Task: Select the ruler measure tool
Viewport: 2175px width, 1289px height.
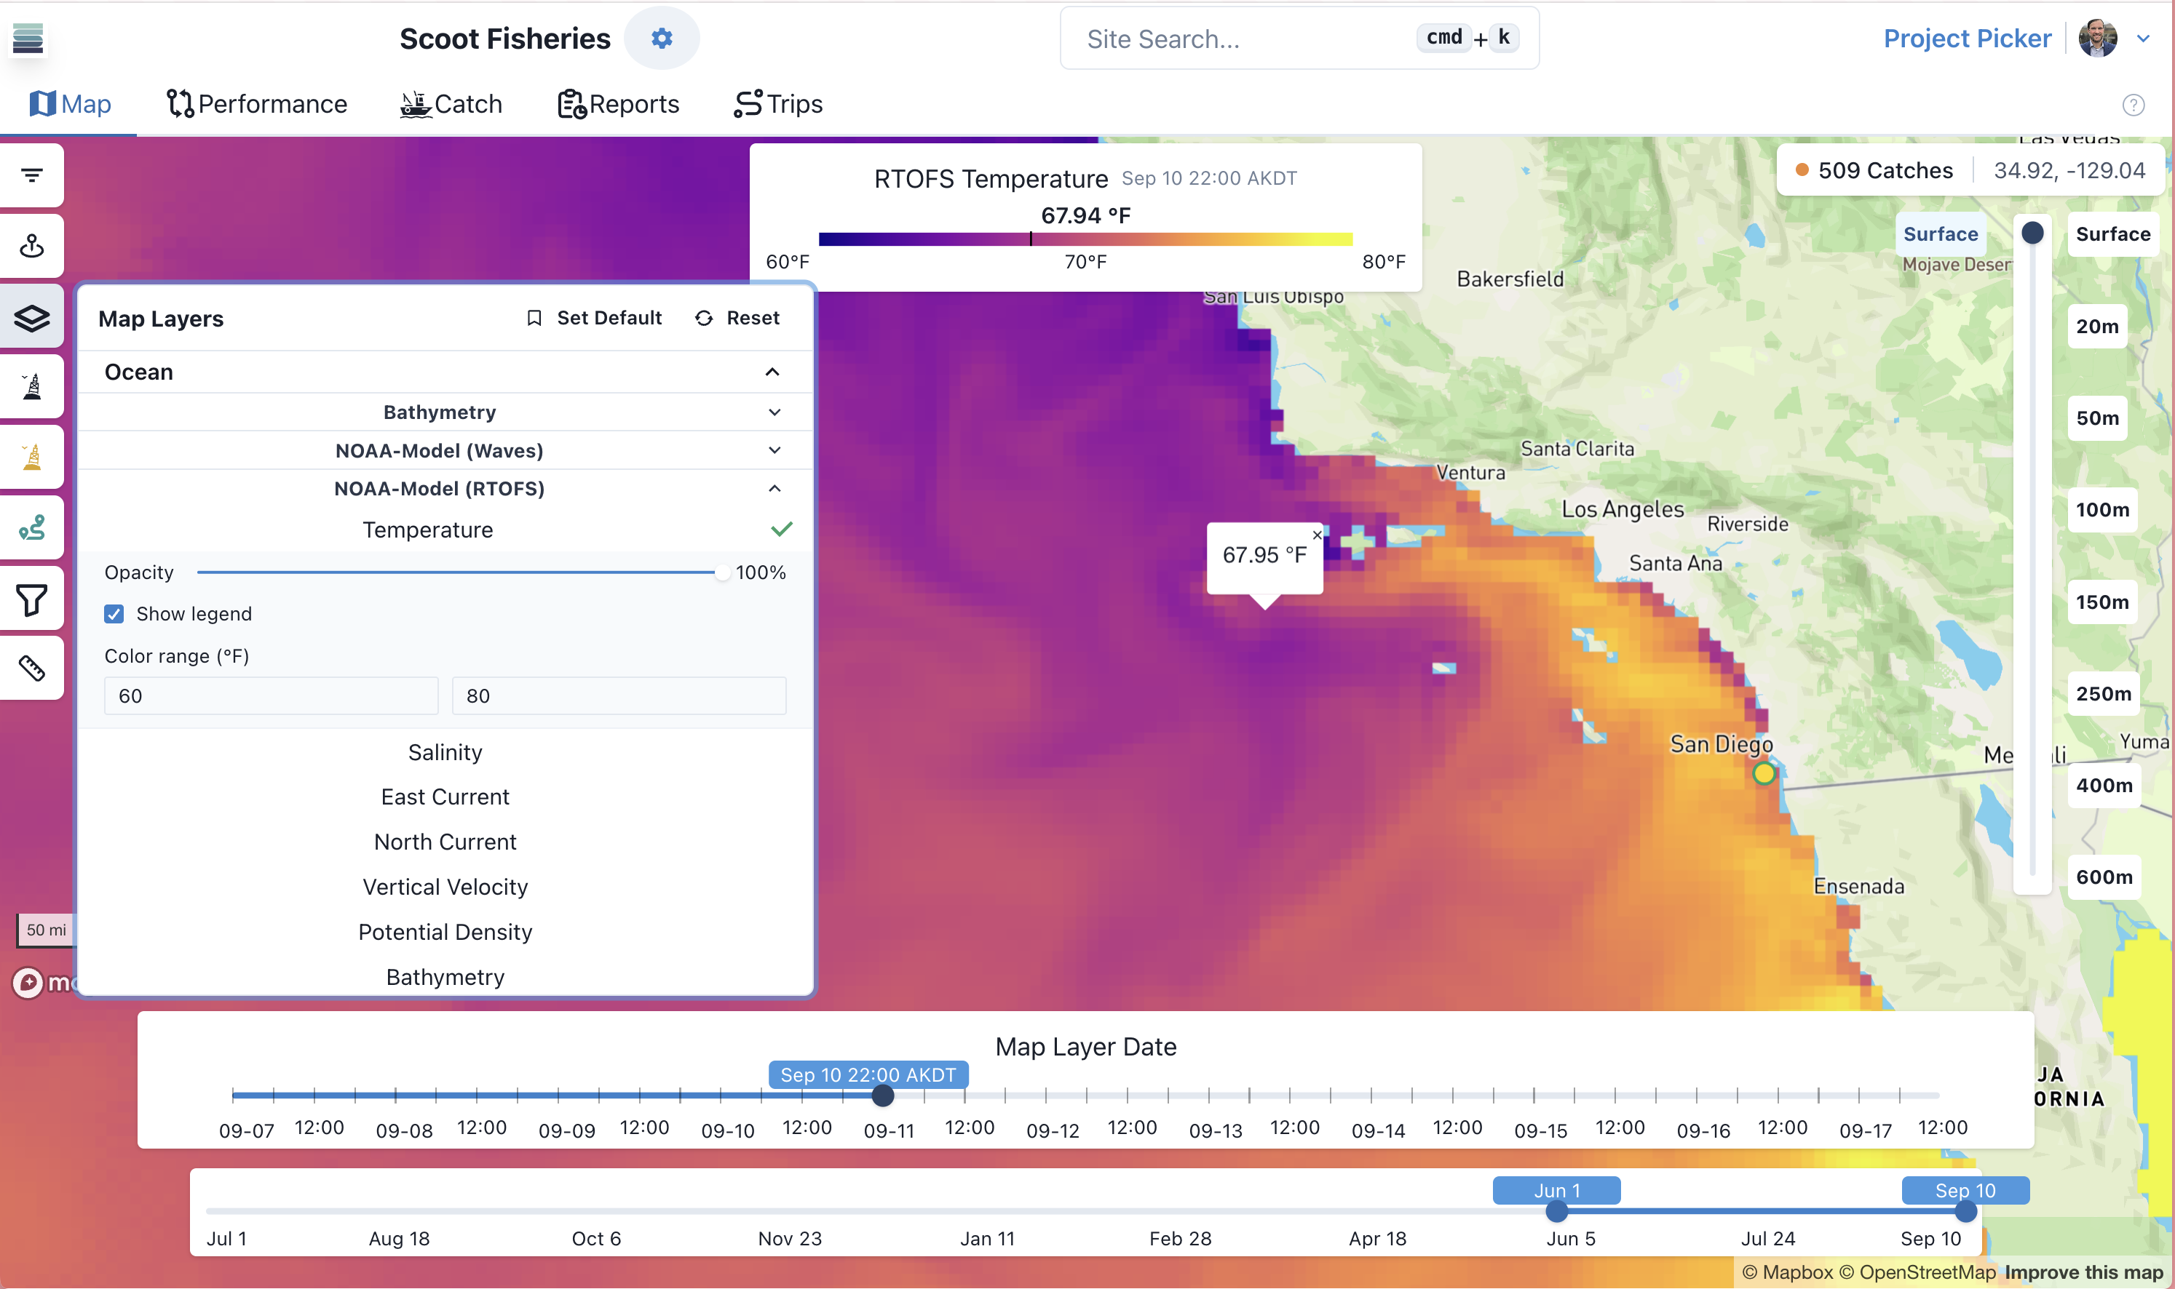Action: pyautogui.click(x=32, y=668)
